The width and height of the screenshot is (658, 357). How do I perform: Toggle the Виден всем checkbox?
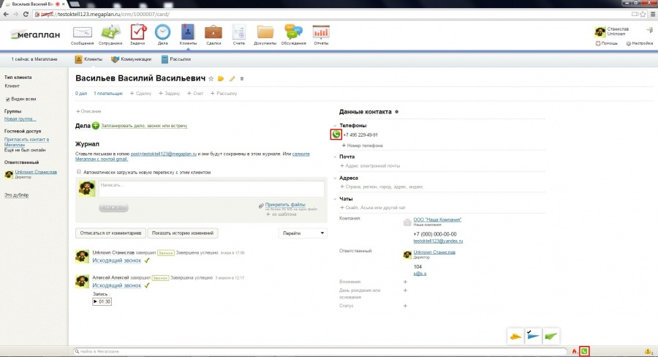click(x=7, y=99)
